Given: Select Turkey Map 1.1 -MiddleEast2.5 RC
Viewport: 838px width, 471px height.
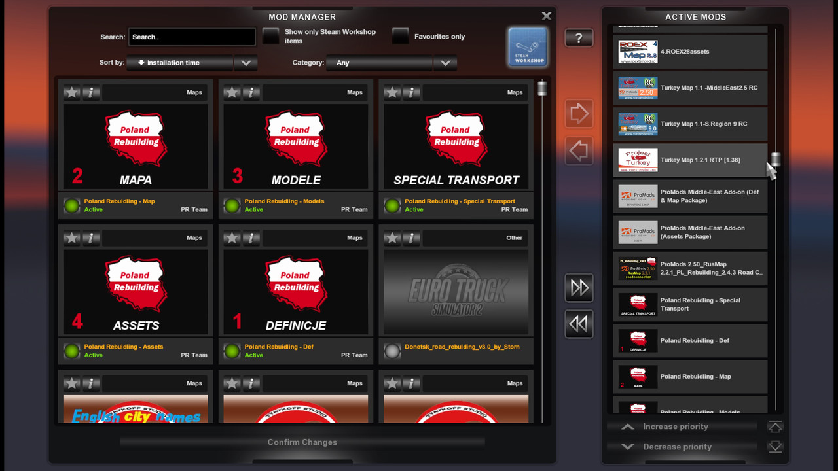Looking at the screenshot, I should click(690, 88).
